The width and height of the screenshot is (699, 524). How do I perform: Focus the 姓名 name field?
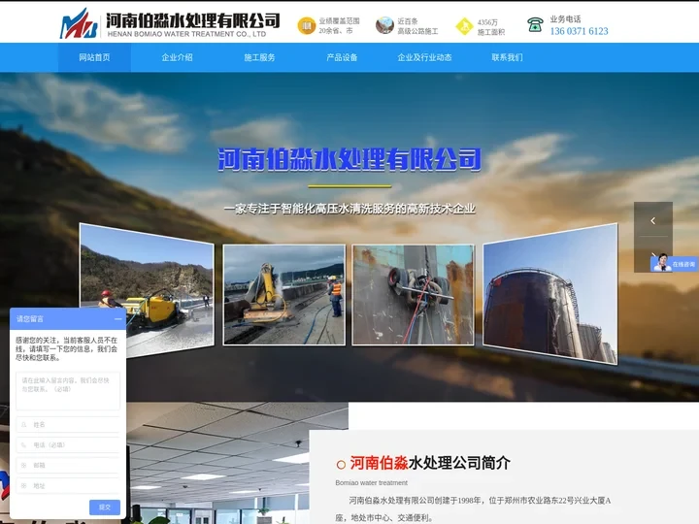(68, 425)
